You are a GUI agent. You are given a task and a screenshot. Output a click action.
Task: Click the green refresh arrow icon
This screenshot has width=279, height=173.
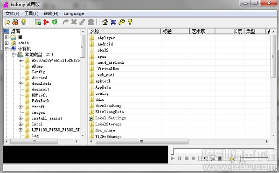click(x=55, y=22)
